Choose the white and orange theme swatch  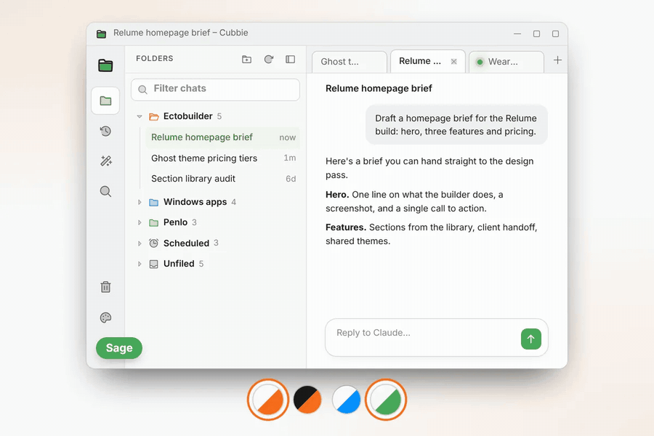pyautogui.click(x=267, y=399)
